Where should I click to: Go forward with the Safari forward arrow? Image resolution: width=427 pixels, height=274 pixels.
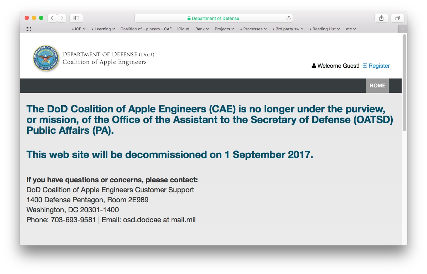(x=62, y=18)
